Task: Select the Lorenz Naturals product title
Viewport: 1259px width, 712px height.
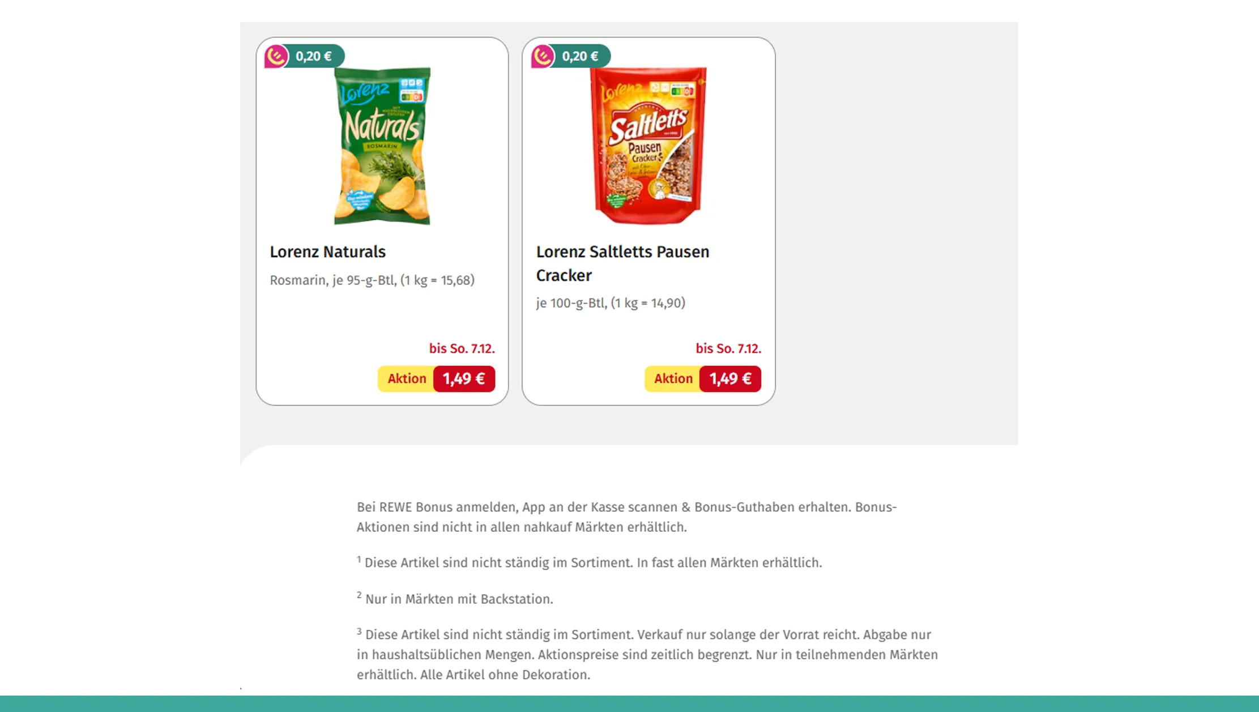Action: 327,252
